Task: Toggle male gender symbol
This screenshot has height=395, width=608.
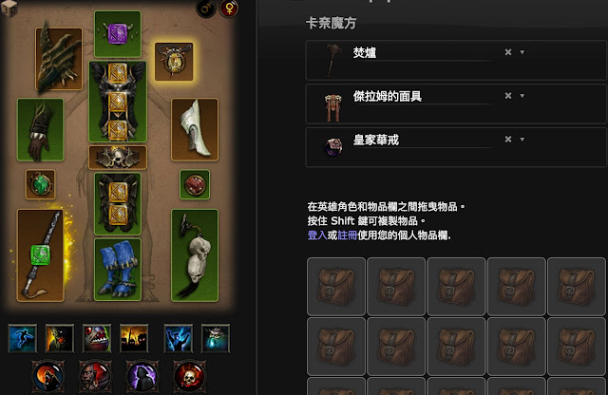Action: (206, 9)
